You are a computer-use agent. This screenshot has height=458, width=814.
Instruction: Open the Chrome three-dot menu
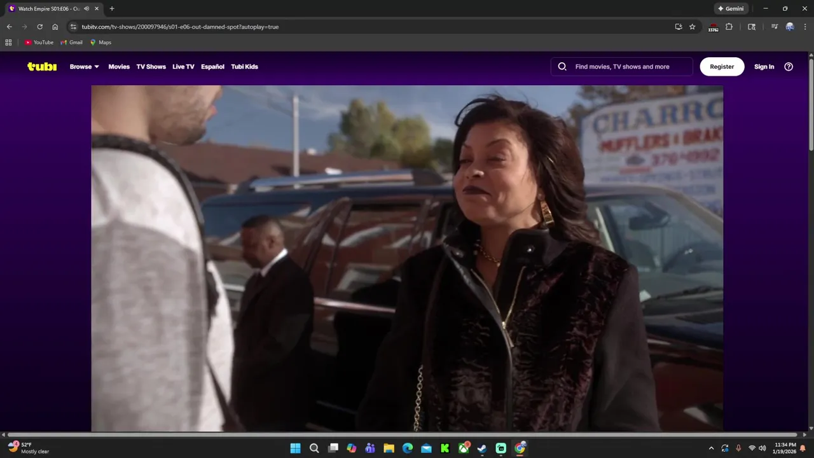805,27
